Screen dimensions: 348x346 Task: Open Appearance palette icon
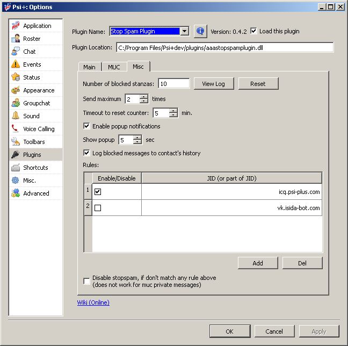(x=16, y=90)
